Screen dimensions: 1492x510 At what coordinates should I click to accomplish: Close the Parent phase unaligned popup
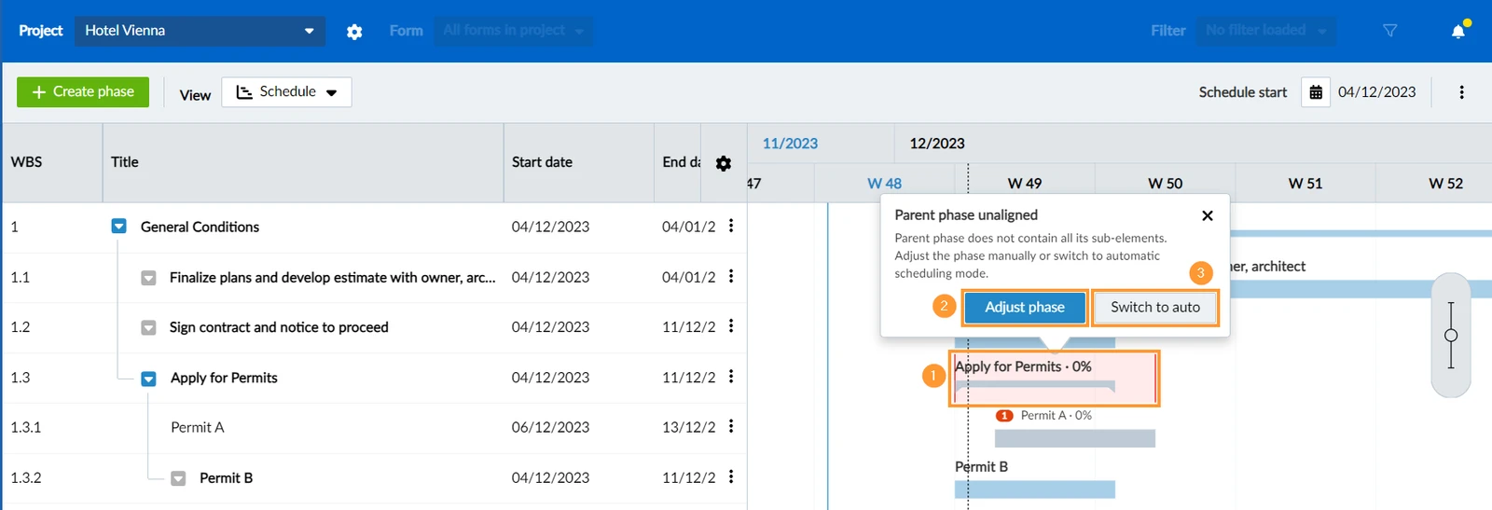[x=1208, y=215]
